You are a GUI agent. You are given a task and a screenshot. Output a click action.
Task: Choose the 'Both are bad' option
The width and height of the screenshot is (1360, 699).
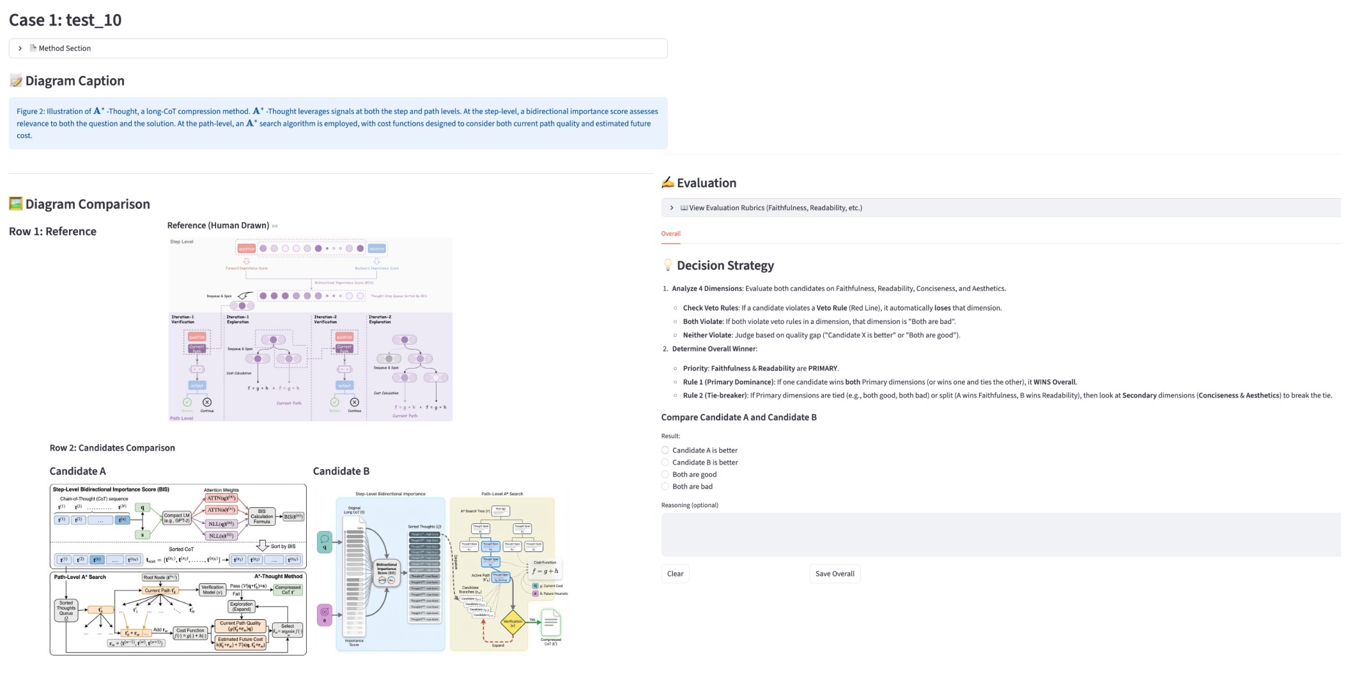687,487
